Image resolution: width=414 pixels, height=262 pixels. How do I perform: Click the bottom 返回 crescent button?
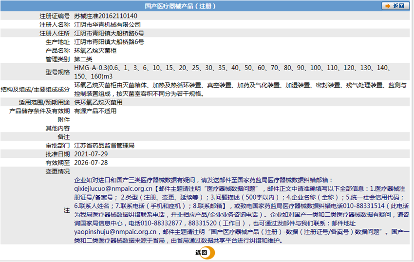click(205, 253)
